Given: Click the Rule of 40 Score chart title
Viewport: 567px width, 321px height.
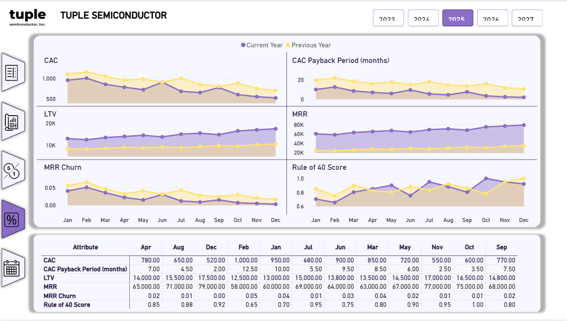Looking at the screenshot, I should click(x=319, y=167).
